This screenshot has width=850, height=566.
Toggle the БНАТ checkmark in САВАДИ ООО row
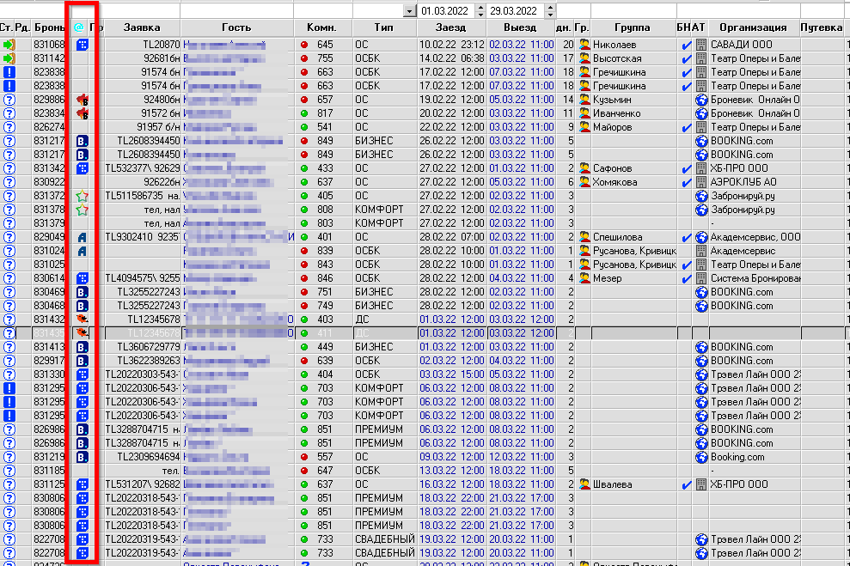(685, 45)
